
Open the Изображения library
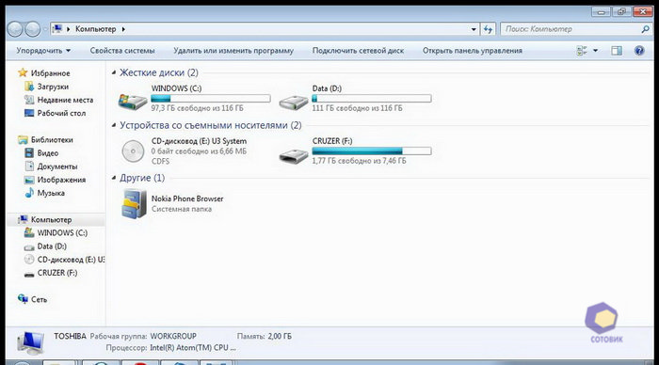click(61, 180)
